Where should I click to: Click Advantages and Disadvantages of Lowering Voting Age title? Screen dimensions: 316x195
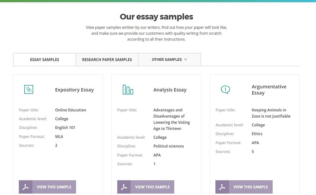pos(172,119)
